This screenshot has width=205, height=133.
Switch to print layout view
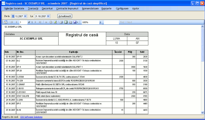(66, 22)
